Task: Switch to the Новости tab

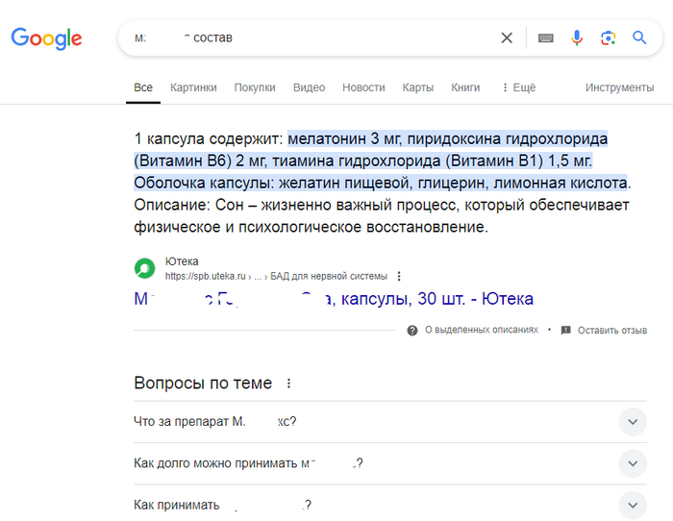Action: pyautogui.click(x=363, y=87)
